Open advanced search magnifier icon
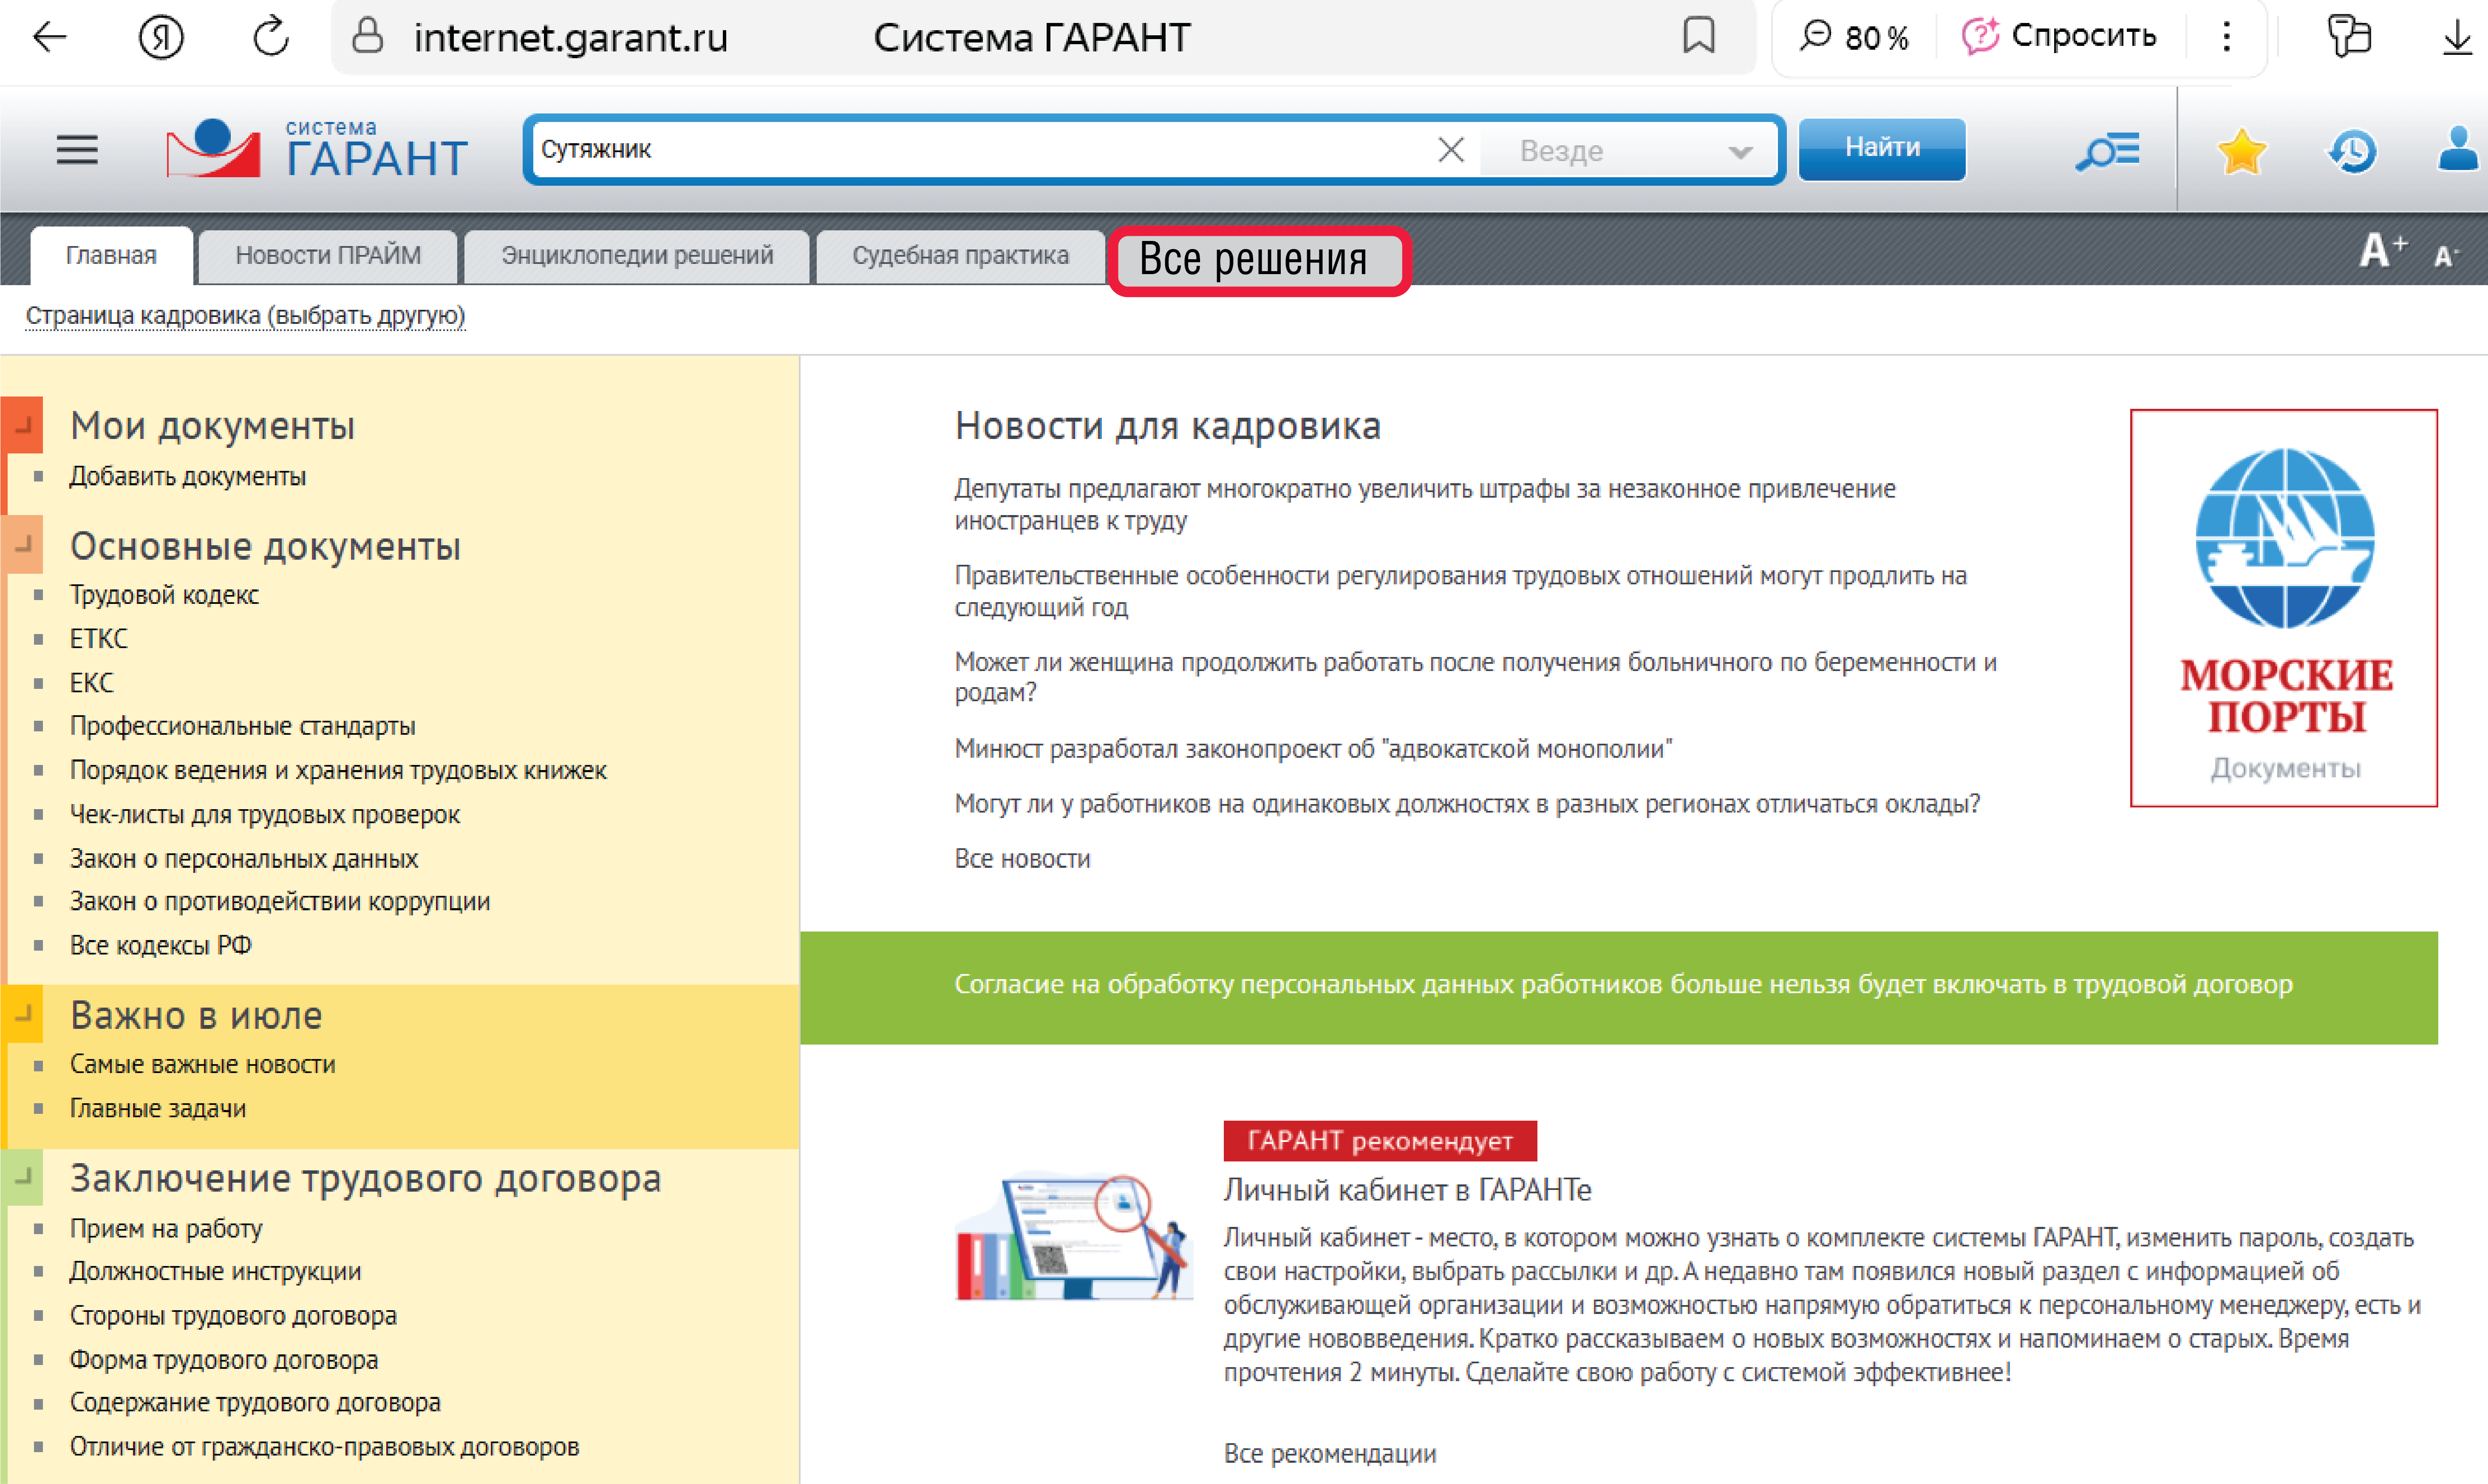Viewport: 2488px width, 1484px height. pyautogui.click(x=2107, y=151)
